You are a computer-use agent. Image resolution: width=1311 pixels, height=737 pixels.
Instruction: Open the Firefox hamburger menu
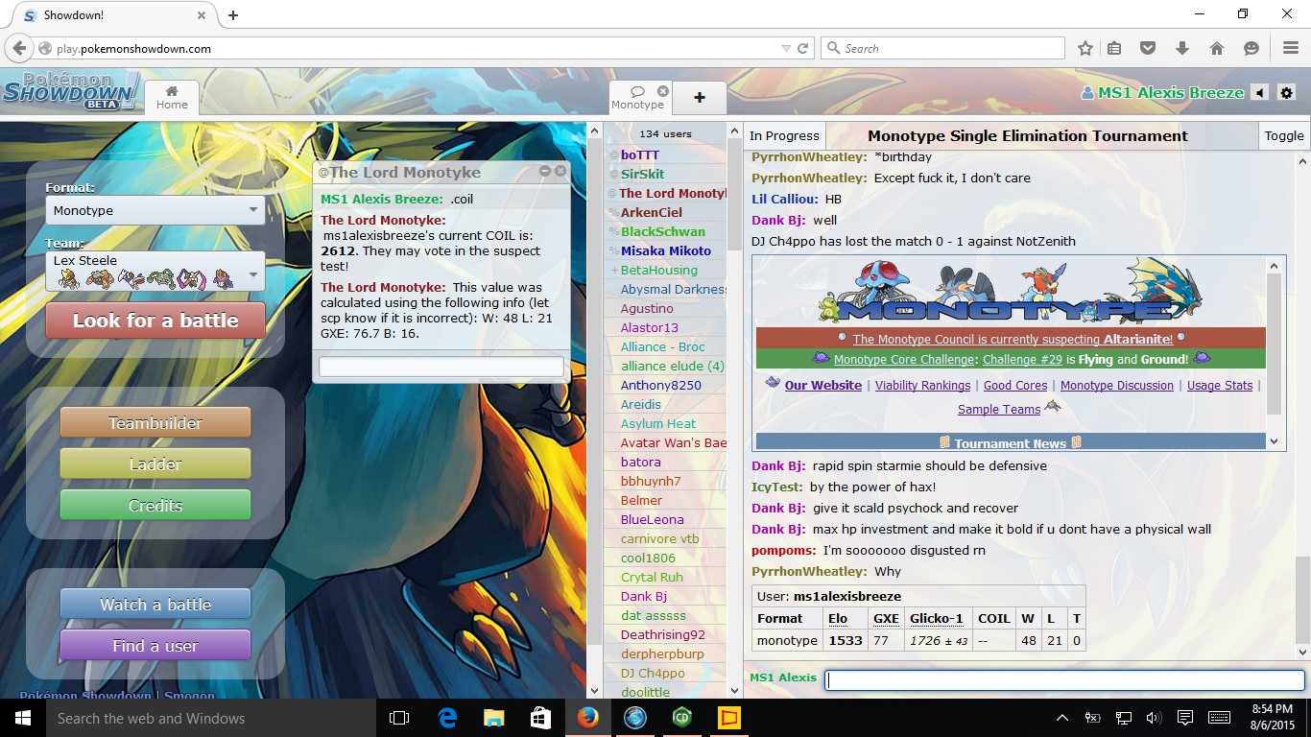click(1291, 48)
